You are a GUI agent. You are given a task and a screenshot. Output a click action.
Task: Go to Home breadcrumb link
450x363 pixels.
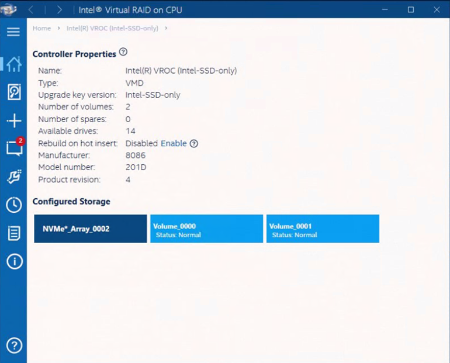pos(41,28)
